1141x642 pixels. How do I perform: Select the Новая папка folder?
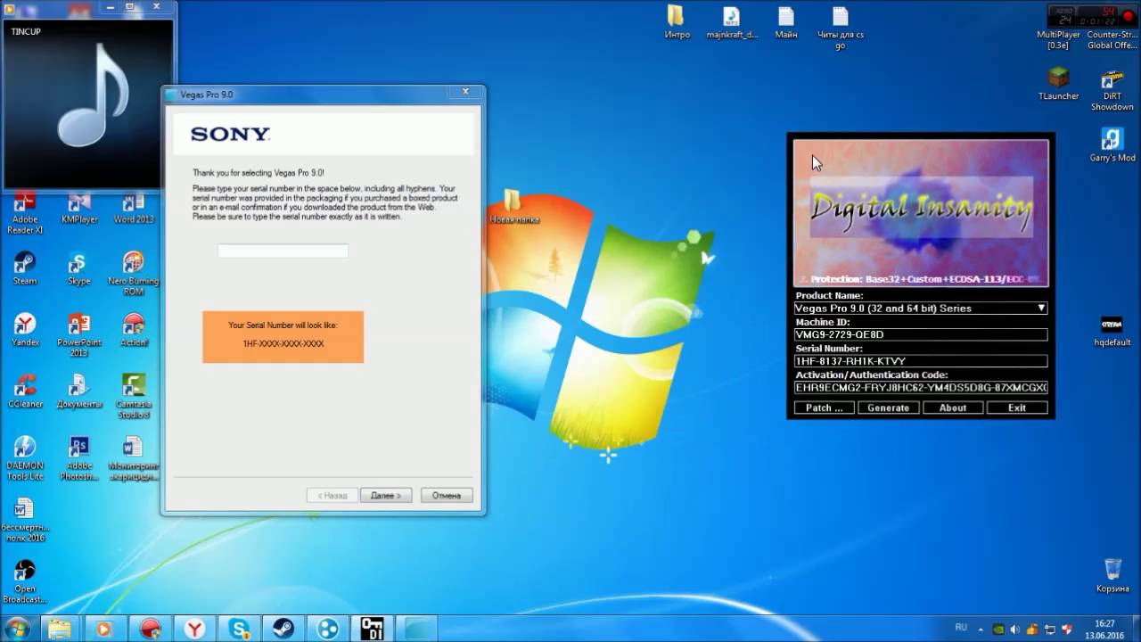[x=513, y=207]
